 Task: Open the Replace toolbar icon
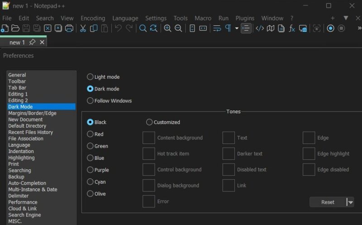coord(153,29)
